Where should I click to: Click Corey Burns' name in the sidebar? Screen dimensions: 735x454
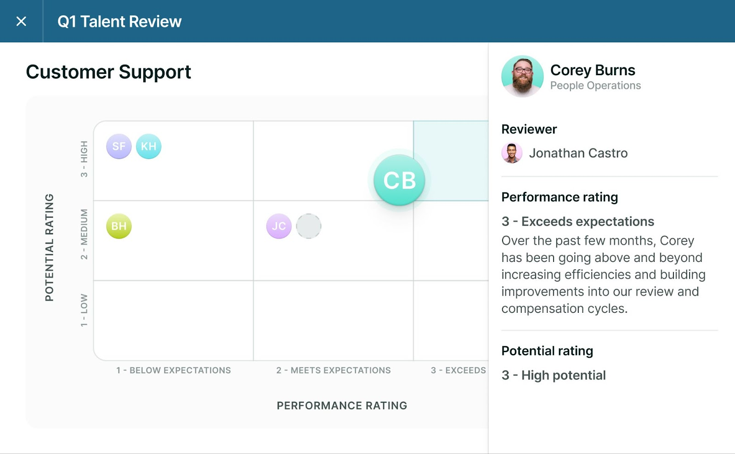[593, 70]
